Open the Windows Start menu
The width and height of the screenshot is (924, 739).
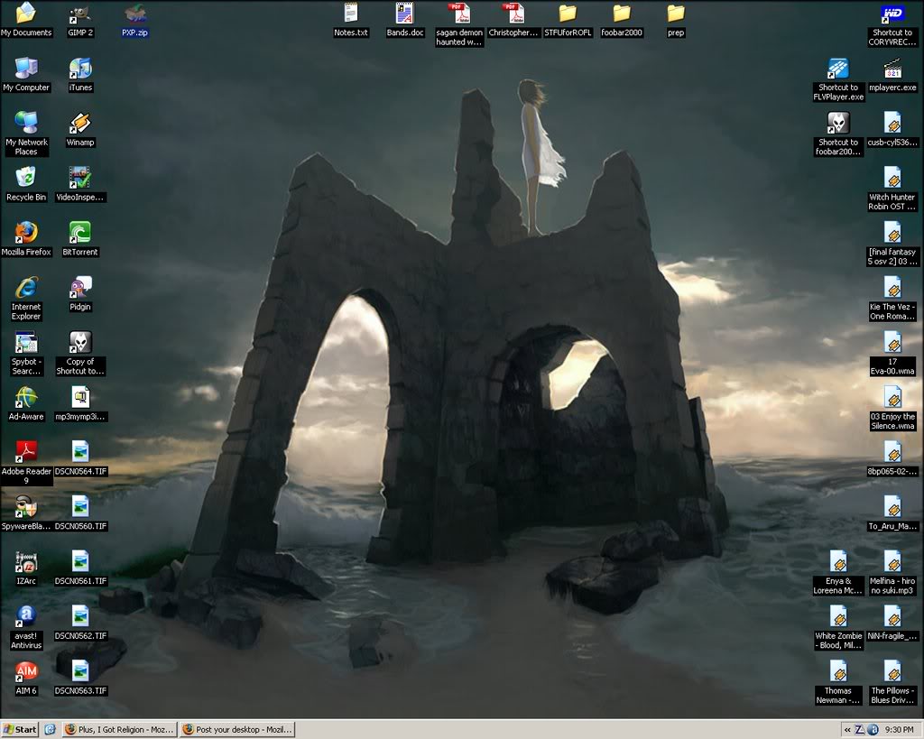pos(20,730)
